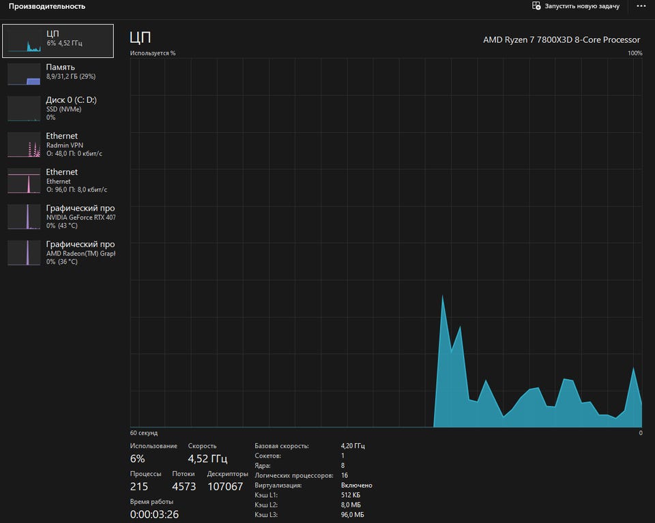Click the Производительность page title

coord(47,6)
